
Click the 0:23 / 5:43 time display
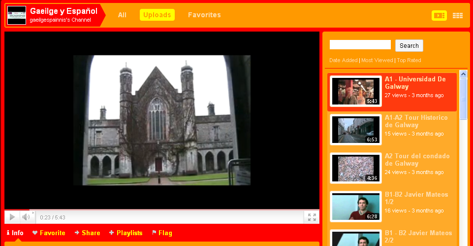coord(53,217)
